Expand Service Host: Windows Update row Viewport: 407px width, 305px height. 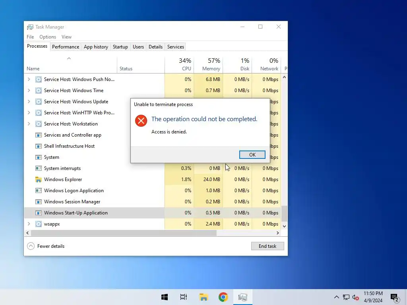click(x=29, y=102)
